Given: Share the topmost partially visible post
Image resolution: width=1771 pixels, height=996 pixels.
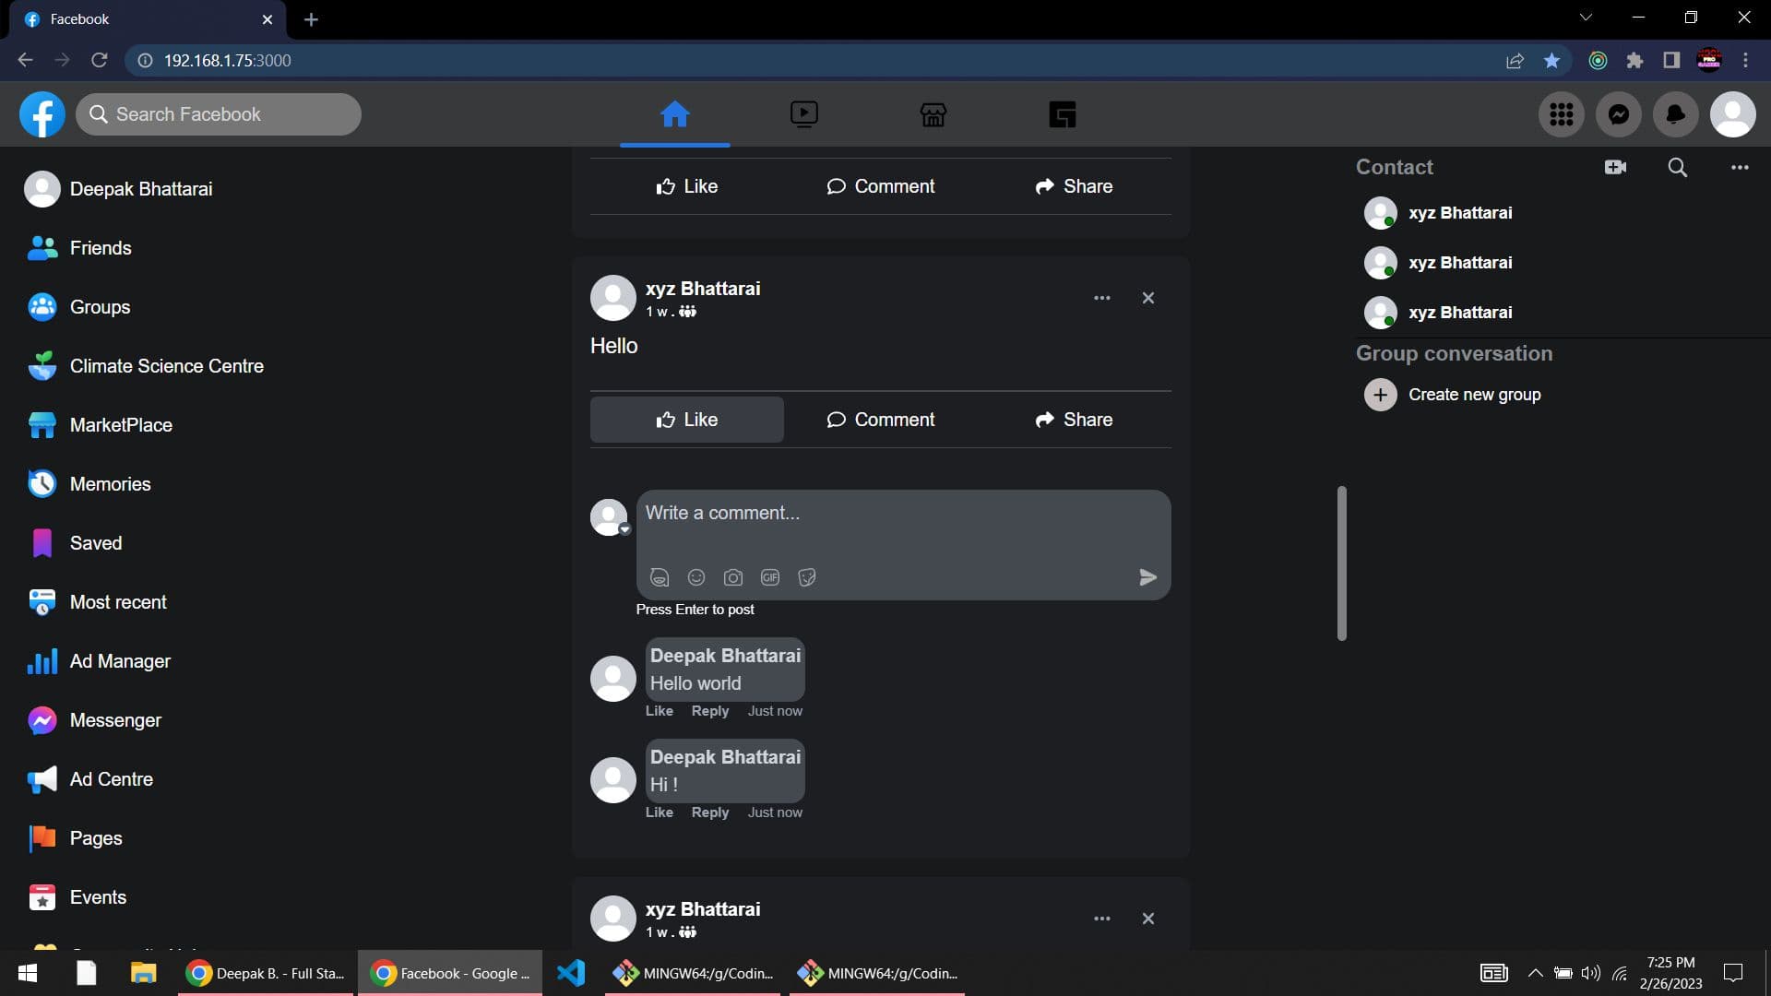Looking at the screenshot, I should point(1075,186).
